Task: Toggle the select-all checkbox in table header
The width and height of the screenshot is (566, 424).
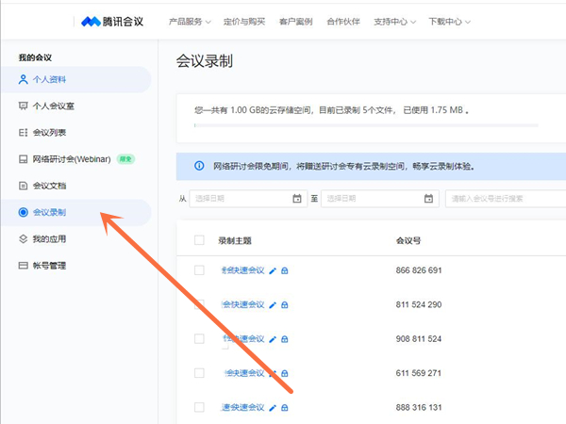Action: [199, 240]
